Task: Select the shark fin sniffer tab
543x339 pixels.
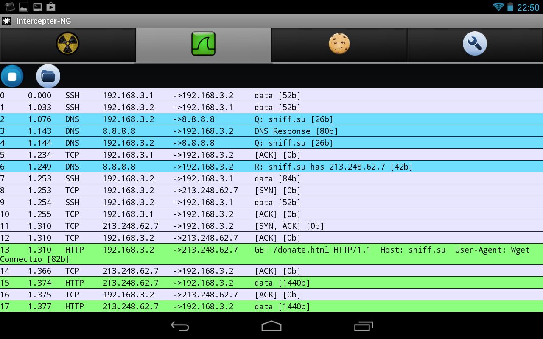Action: (203, 43)
